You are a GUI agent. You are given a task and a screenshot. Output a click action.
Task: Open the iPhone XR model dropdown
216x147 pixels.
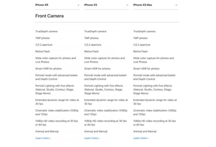click(58, 5)
